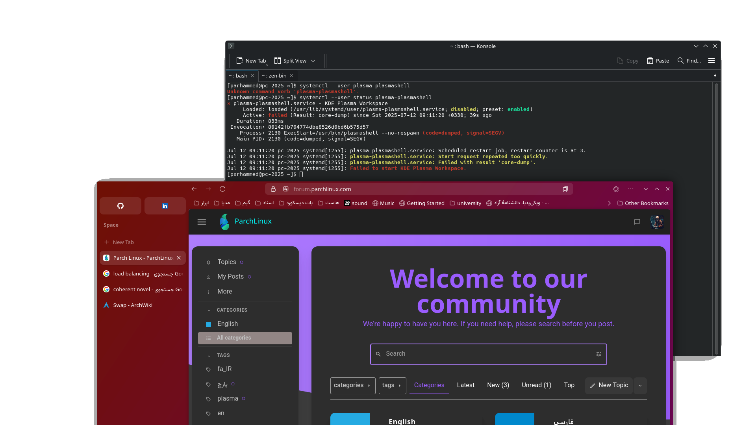The image size is (756, 425).
Task: Click the Konsole vertical scrollbar
Action: point(717,218)
